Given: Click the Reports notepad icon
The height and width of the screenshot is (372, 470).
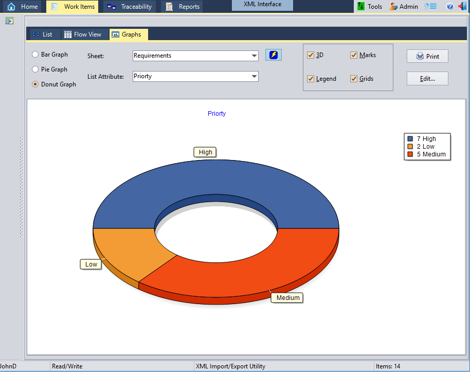Looking at the screenshot, I should pyautogui.click(x=168, y=7).
